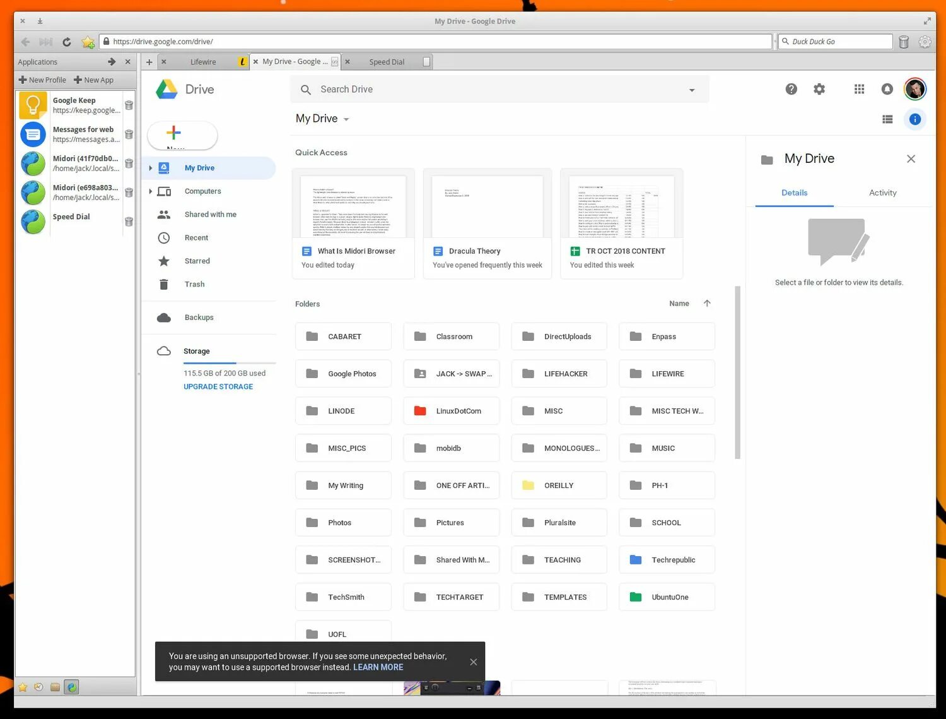Select the yellow OREILLY folder
946x719 pixels.
point(559,485)
